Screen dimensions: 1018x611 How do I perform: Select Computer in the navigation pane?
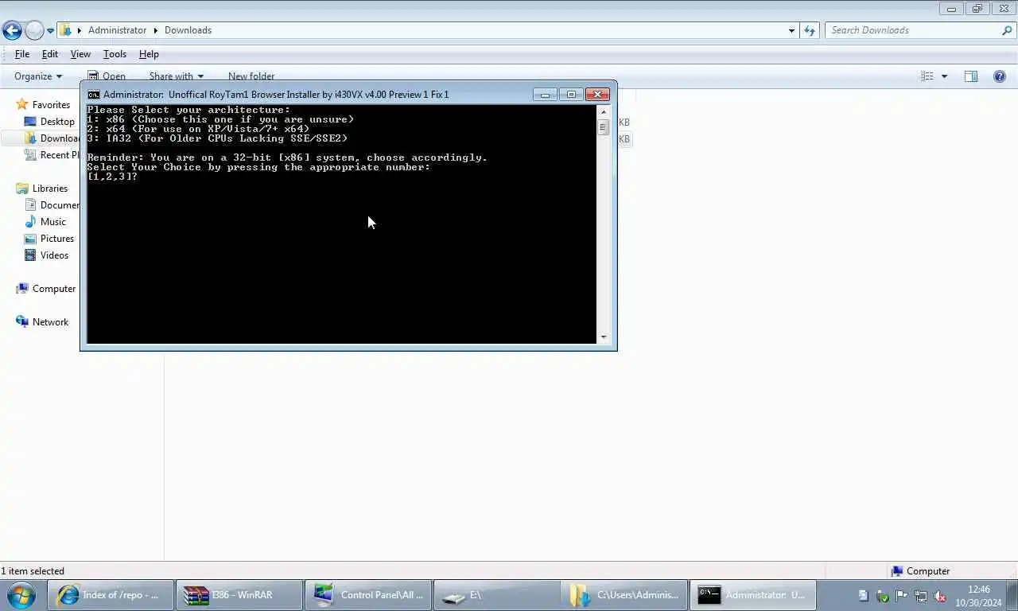(x=54, y=289)
